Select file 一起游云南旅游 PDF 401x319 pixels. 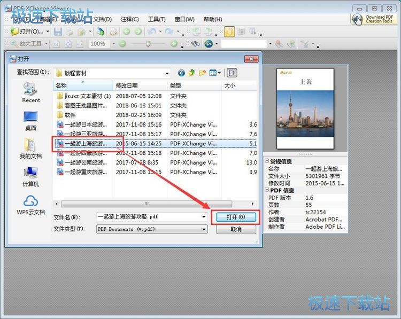[82, 162]
